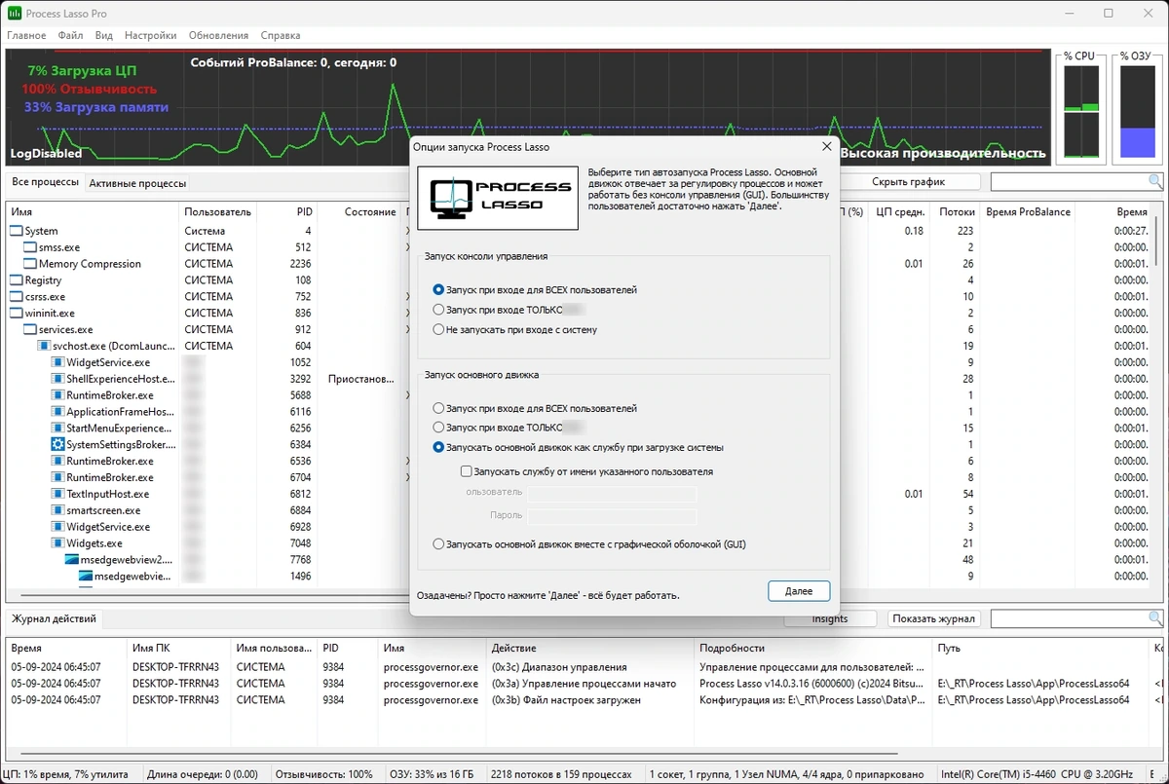Image resolution: width=1169 pixels, height=784 pixels.
Task: Click the Высокая производительность power plan label
Action: [x=942, y=153]
